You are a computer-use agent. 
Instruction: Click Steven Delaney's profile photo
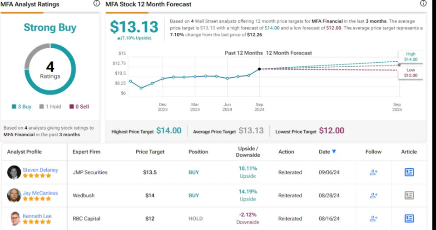coord(14,172)
